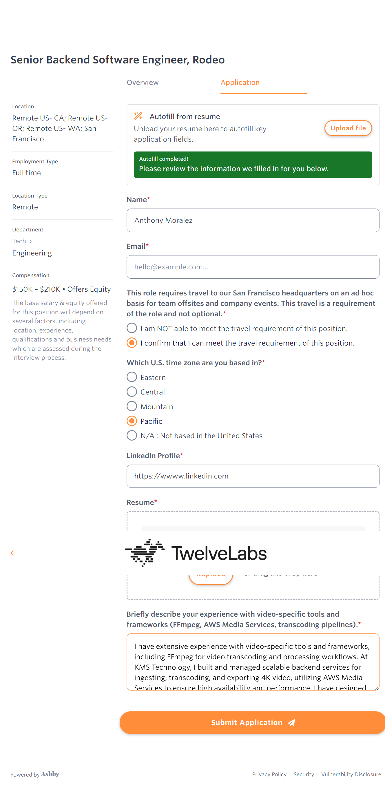Click the TwelveLabs logo
This screenshot has height=789, width=385.
tap(196, 553)
